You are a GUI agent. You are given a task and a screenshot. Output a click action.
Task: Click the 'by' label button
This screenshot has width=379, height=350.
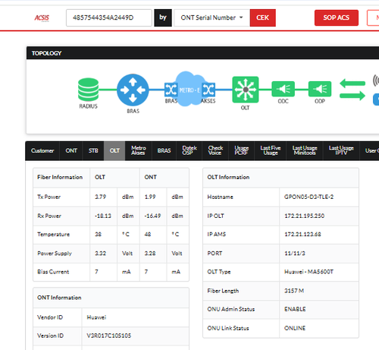click(x=163, y=17)
